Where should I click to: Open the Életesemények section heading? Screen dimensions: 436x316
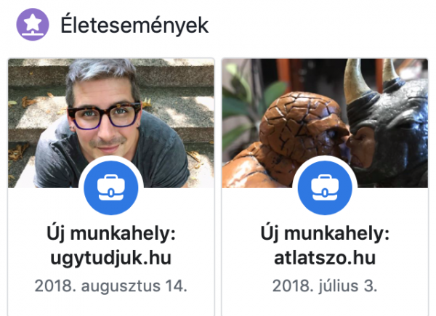point(134,25)
